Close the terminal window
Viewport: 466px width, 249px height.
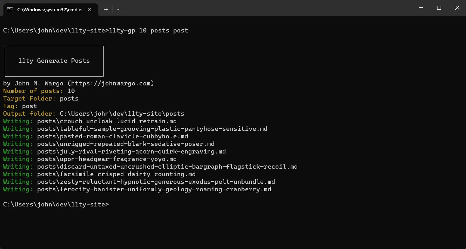click(457, 8)
